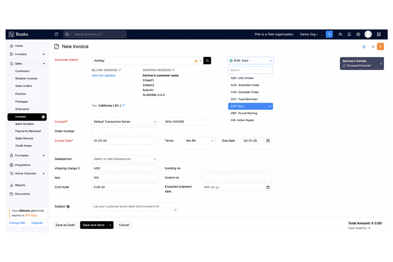393x262 pixels.
Task: Open the referral people icon
Action: (340, 34)
